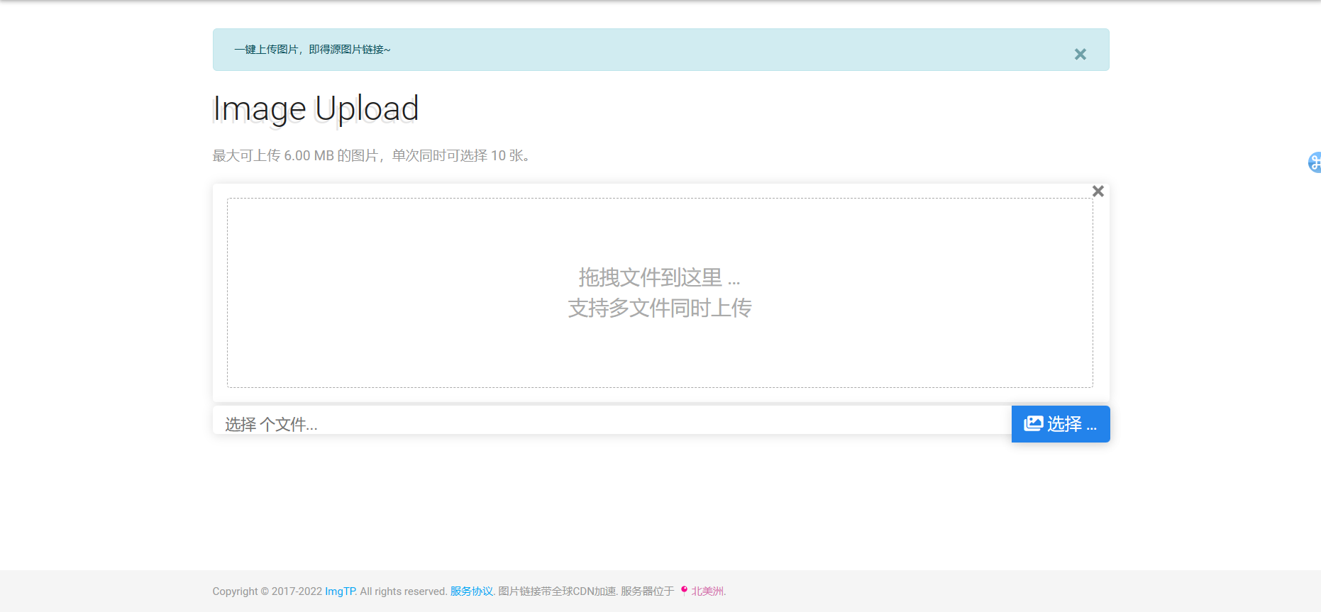Click the pink location pin icon
The image size is (1321, 612).
click(684, 590)
